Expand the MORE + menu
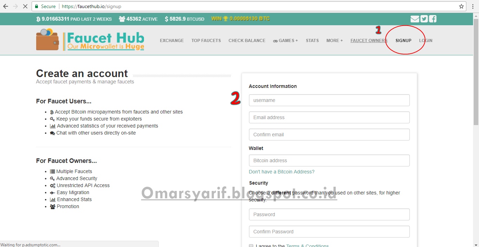Image resolution: width=479 pixels, height=247 pixels. click(x=334, y=41)
